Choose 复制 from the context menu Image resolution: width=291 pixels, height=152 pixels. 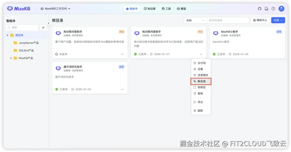click(x=201, y=93)
